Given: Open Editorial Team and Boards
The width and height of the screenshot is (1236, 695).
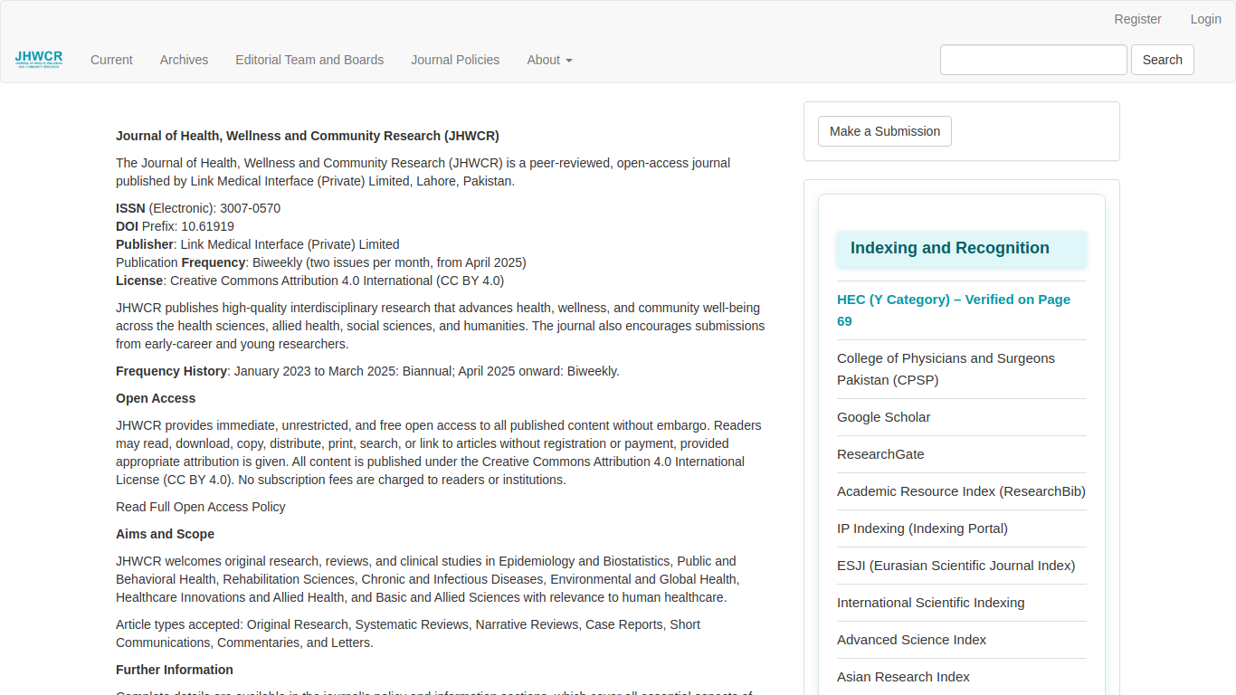Looking at the screenshot, I should click(309, 60).
